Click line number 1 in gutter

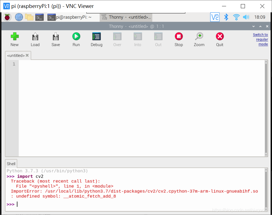[14, 64]
